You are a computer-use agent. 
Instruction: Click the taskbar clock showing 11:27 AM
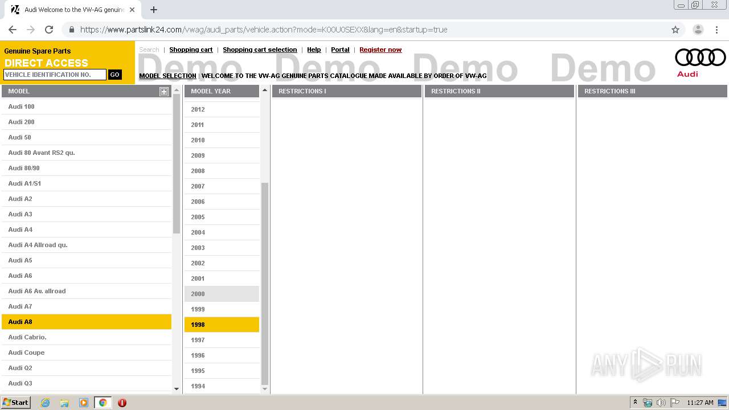[700, 403]
